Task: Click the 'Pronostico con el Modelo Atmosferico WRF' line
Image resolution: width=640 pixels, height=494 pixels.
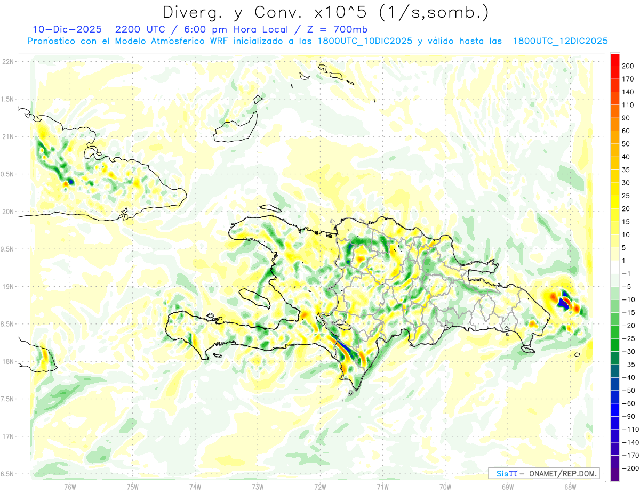Action: coord(129,41)
